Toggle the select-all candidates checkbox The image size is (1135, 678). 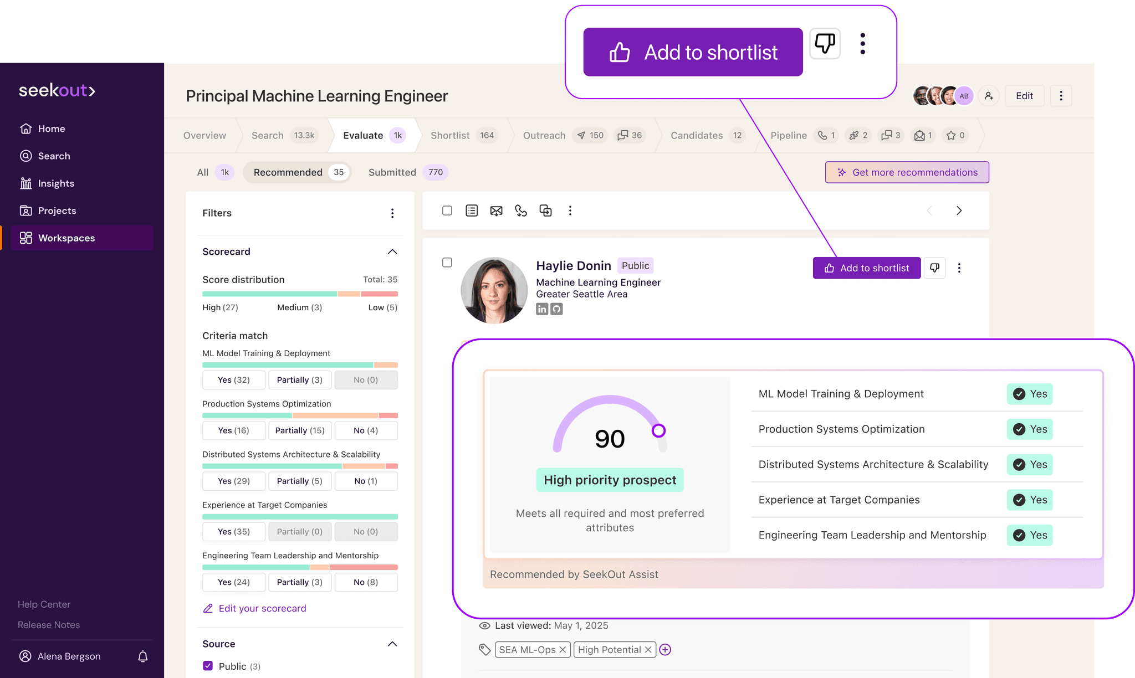pyautogui.click(x=447, y=211)
